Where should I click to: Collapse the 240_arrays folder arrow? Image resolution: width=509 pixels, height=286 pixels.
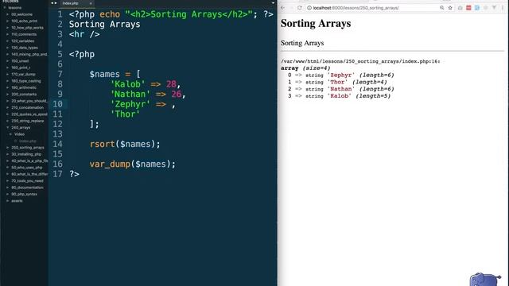click(8, 127)
